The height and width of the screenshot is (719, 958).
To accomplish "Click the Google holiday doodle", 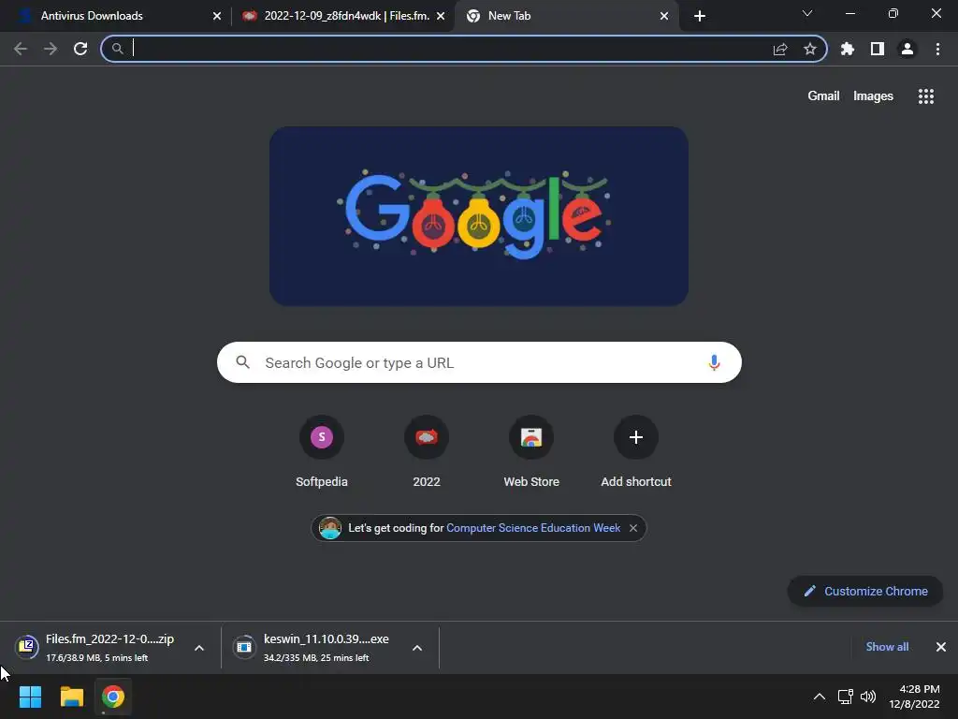I will pyautogui.click(x=479, y=216).
